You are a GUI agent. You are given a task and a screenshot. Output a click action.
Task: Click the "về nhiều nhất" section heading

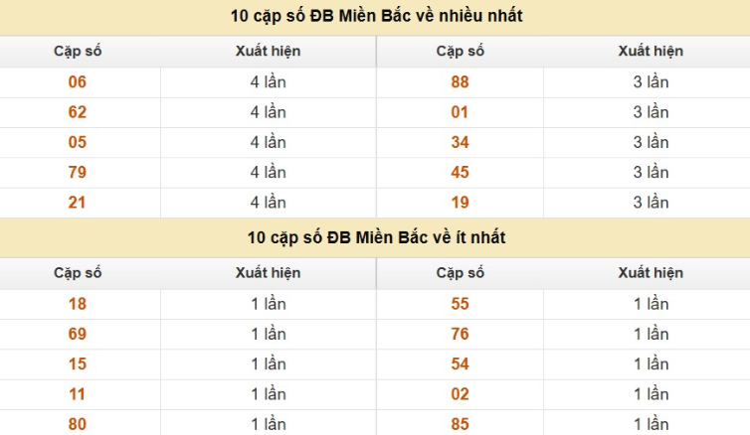point(376,16)
